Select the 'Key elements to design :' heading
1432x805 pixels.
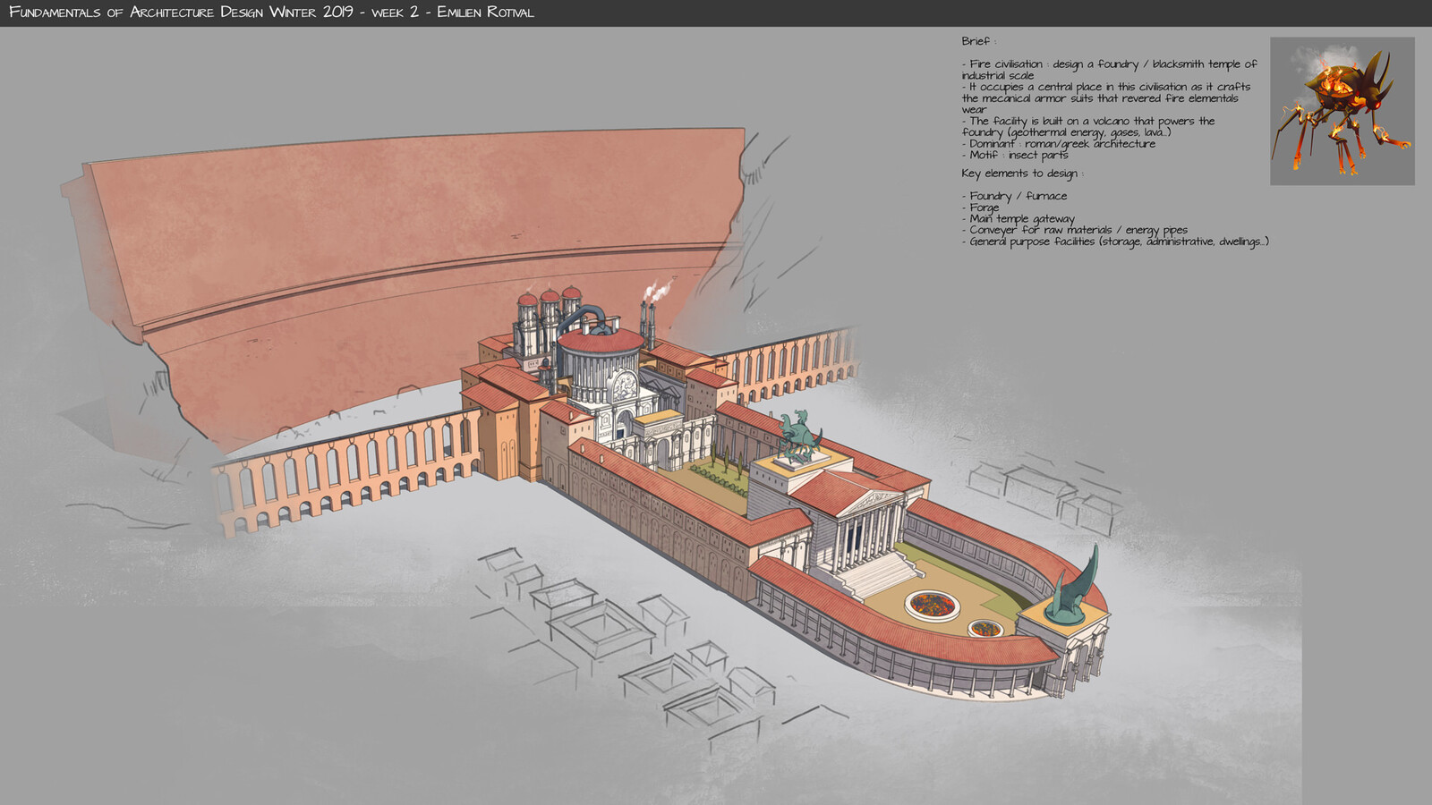[1023, 174]
